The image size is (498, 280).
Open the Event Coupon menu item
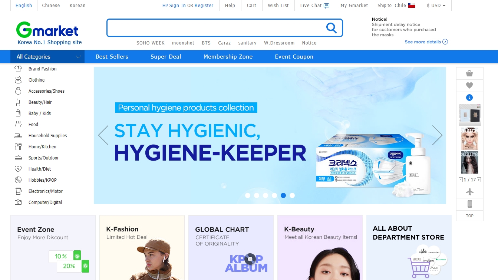tap(294, 56)
